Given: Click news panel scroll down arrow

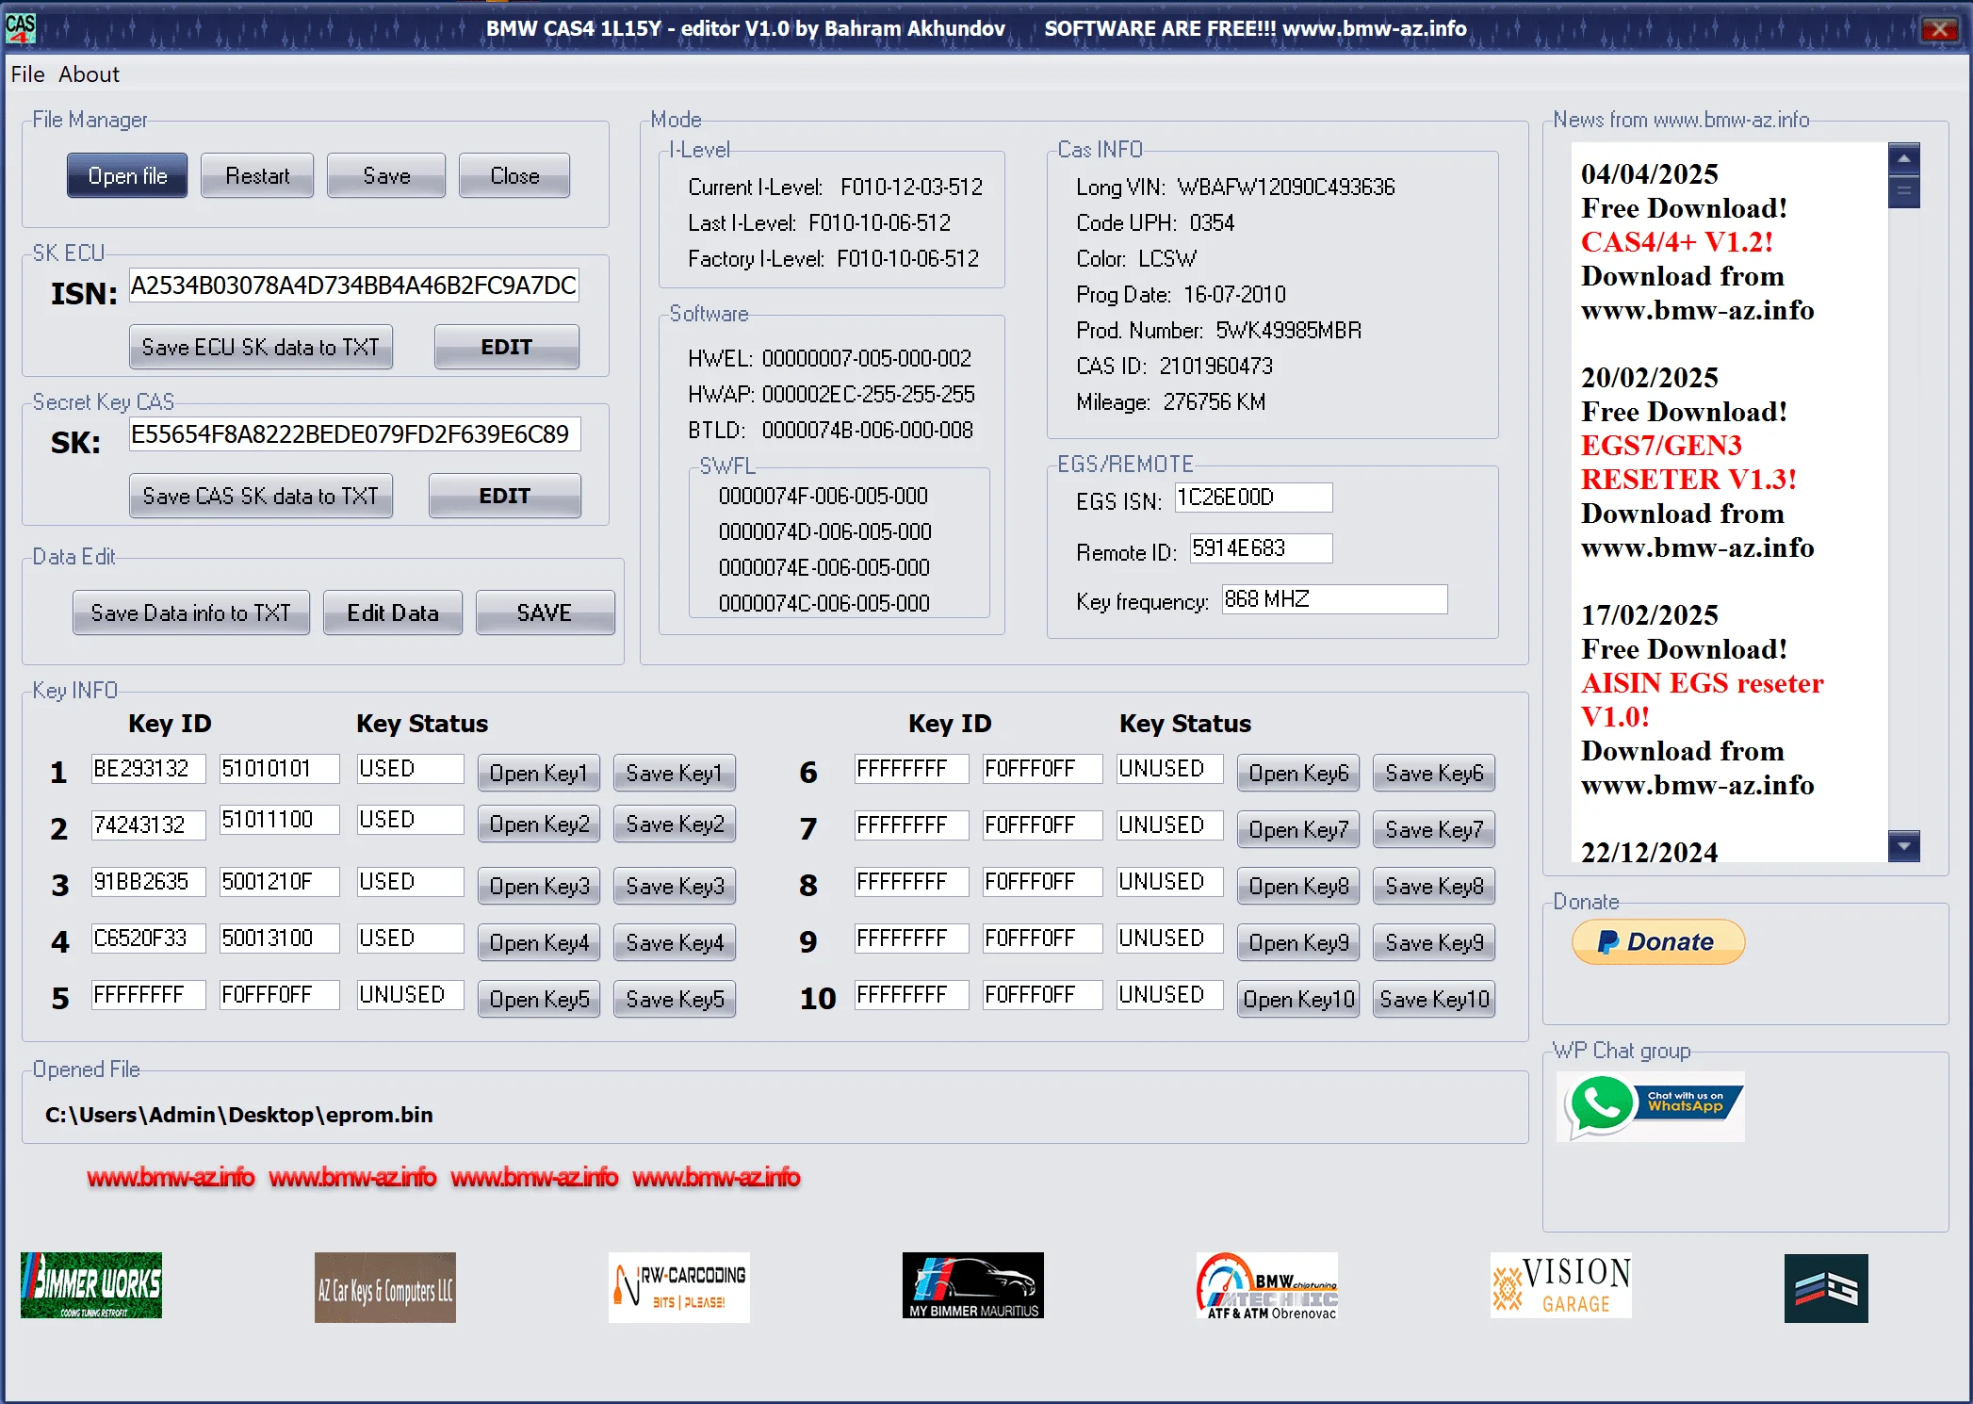Looking at the screenshot, I should point(1903,845).
